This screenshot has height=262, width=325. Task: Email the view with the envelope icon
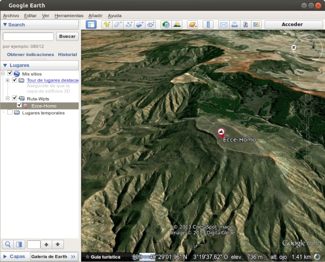223,25
